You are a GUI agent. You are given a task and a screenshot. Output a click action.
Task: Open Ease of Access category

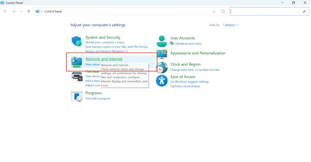click(x=183, y=77)
